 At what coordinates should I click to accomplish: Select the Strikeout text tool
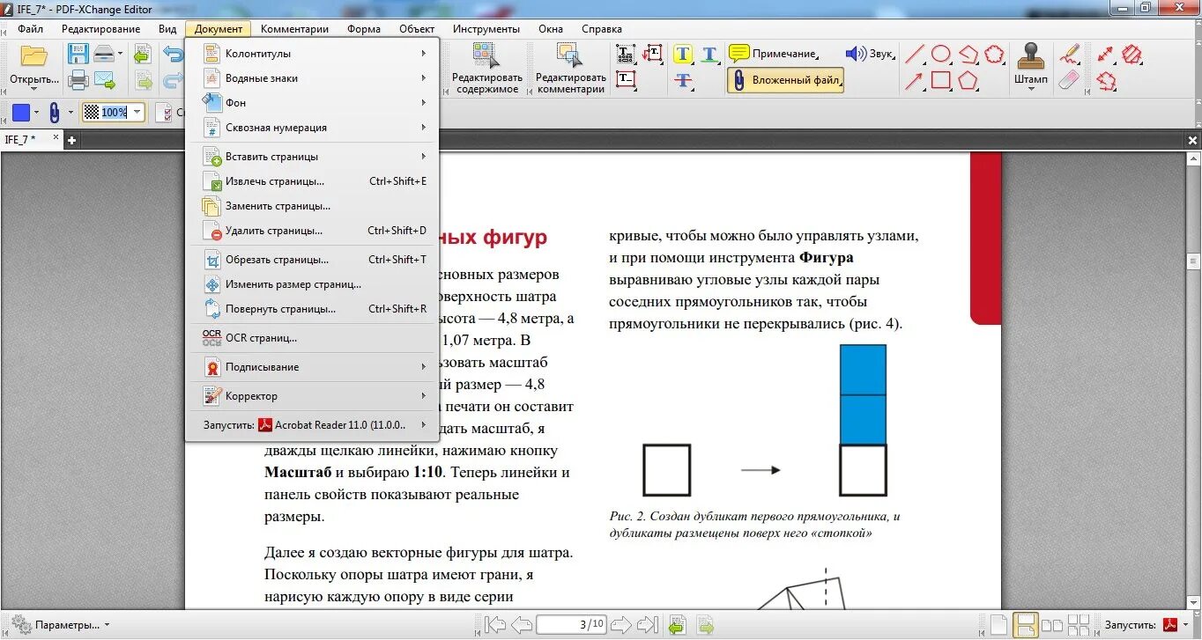click(683, 79)
